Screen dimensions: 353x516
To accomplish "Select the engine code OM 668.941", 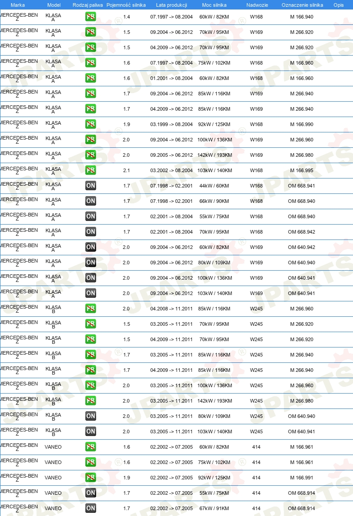I will 302,186.
